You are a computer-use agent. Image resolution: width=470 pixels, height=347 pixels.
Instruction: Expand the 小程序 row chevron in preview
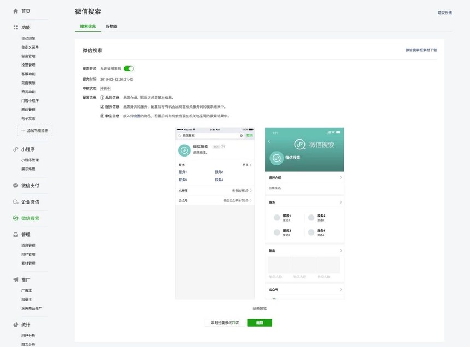tap(251, 190)
